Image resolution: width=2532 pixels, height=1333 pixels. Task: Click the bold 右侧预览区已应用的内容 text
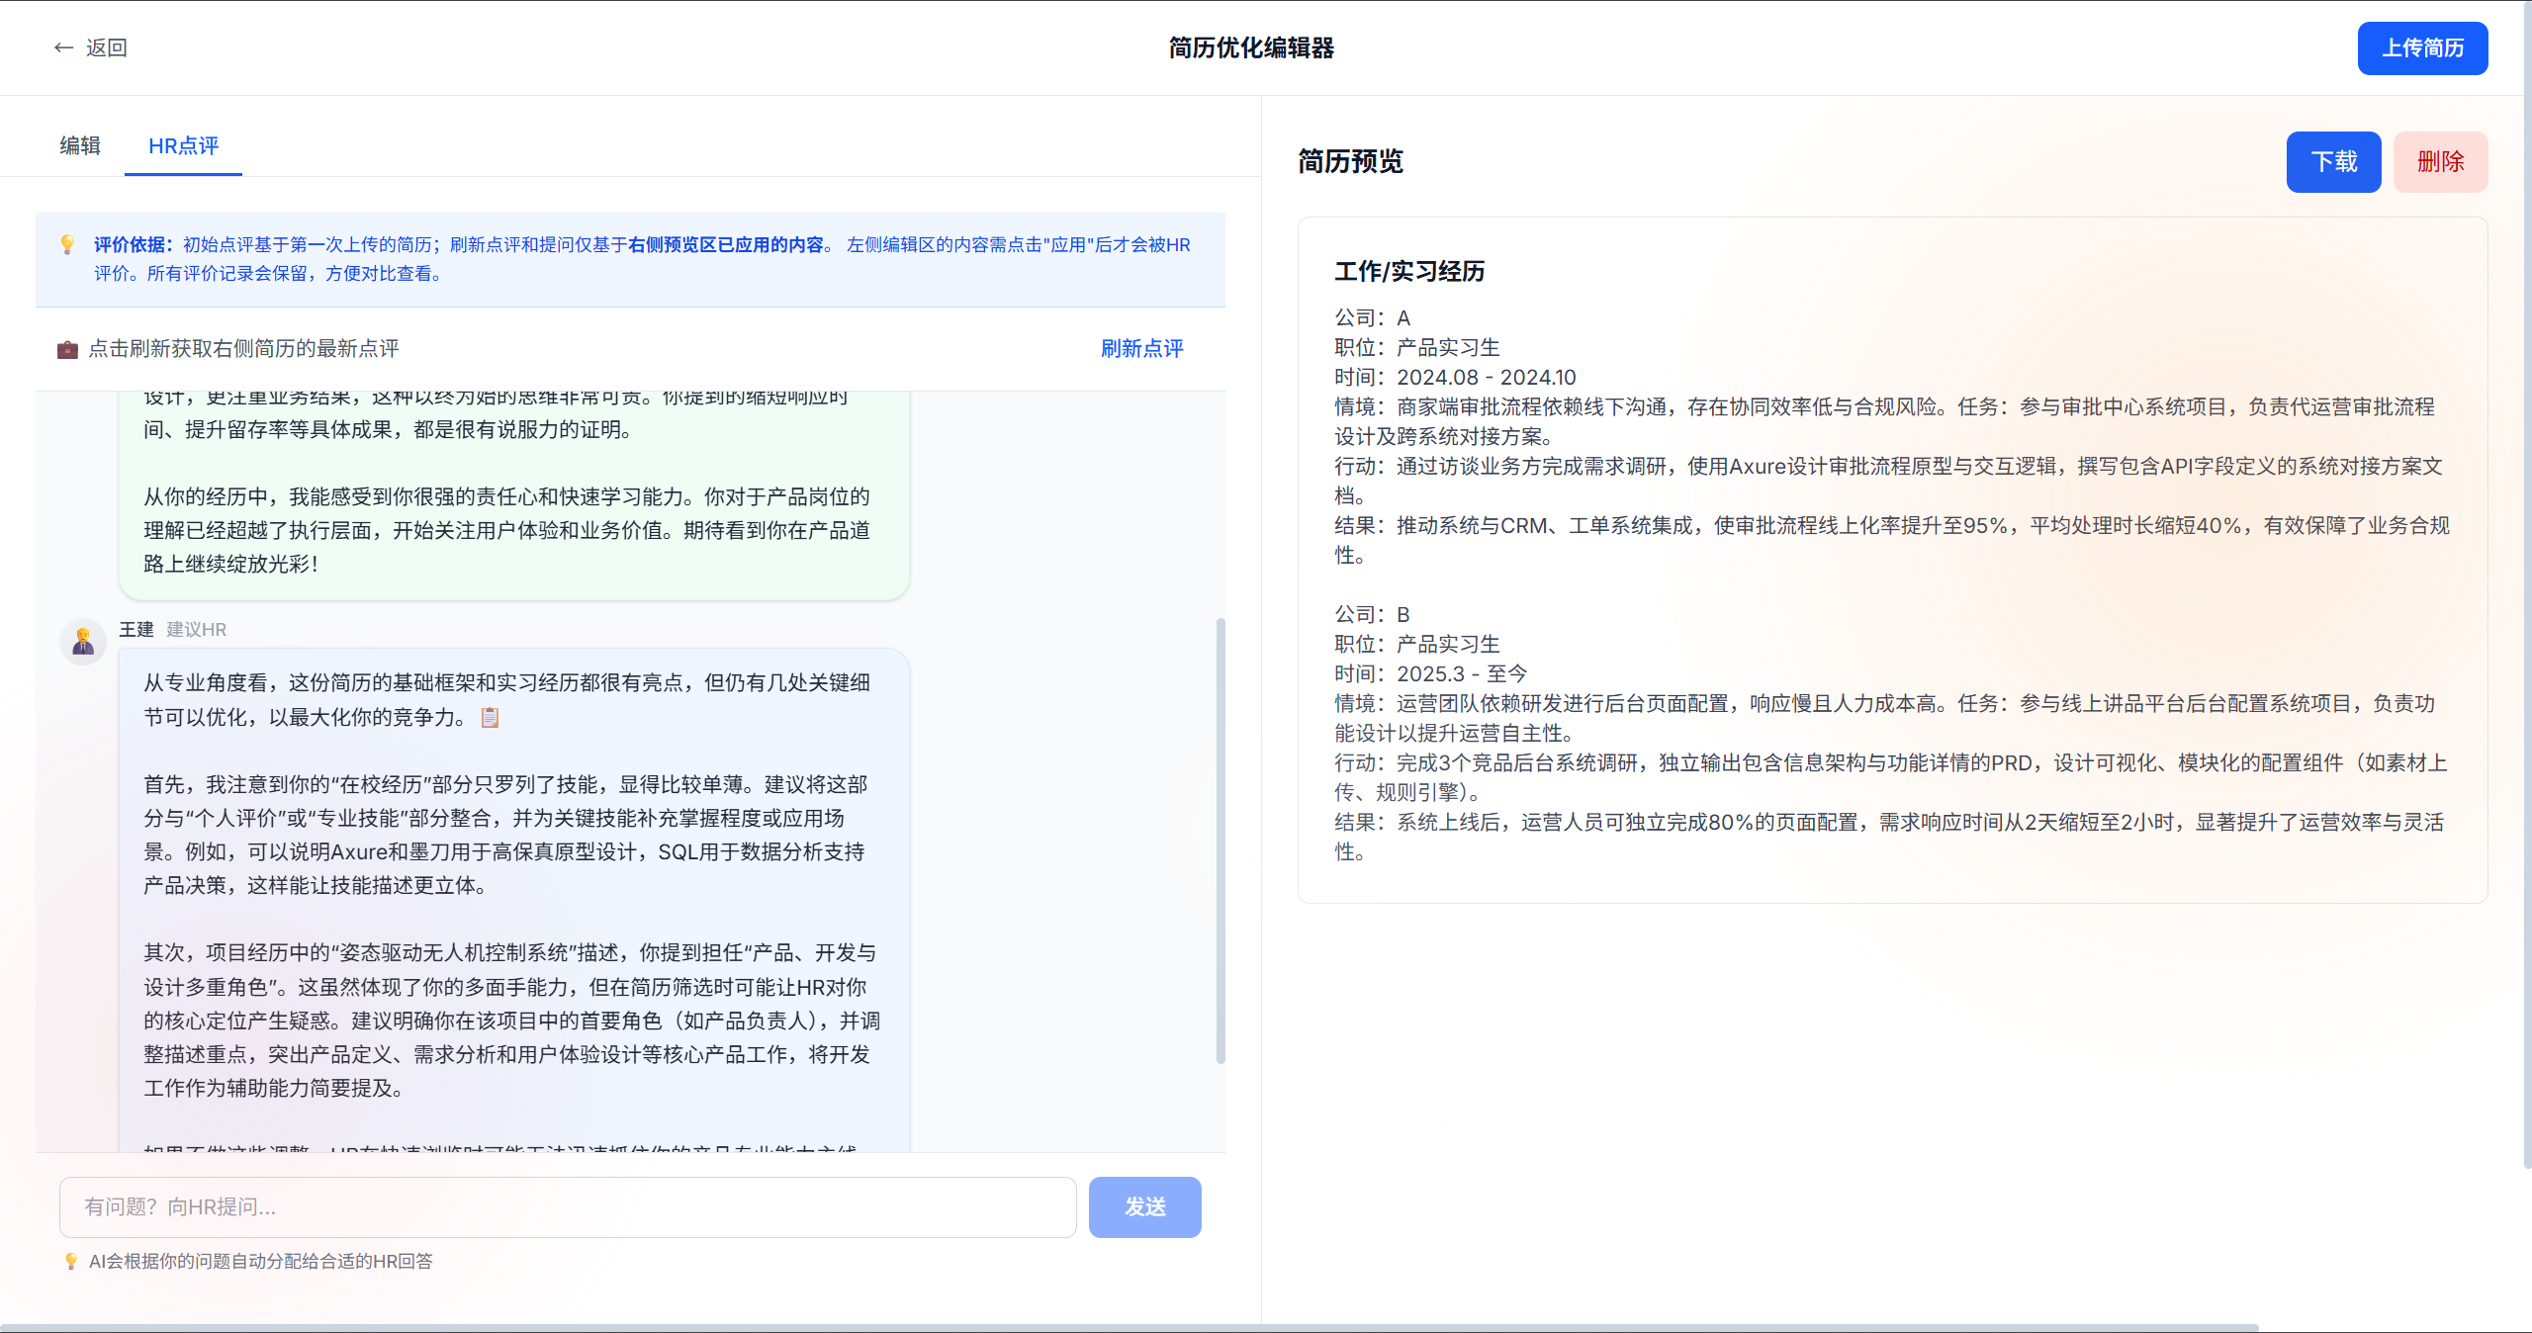point(726,244)
